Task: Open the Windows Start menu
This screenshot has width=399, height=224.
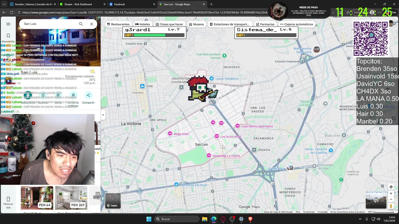Action: pos(149,219)
